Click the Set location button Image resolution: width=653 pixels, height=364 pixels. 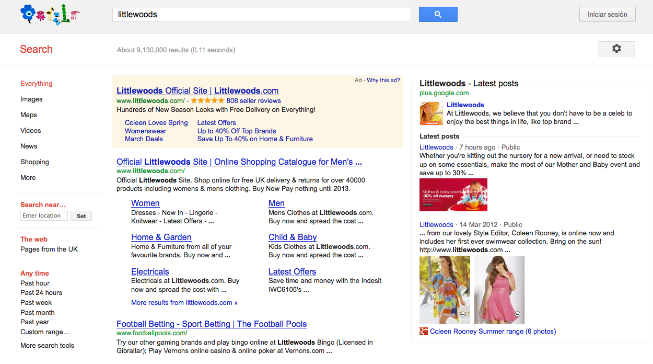81,216
